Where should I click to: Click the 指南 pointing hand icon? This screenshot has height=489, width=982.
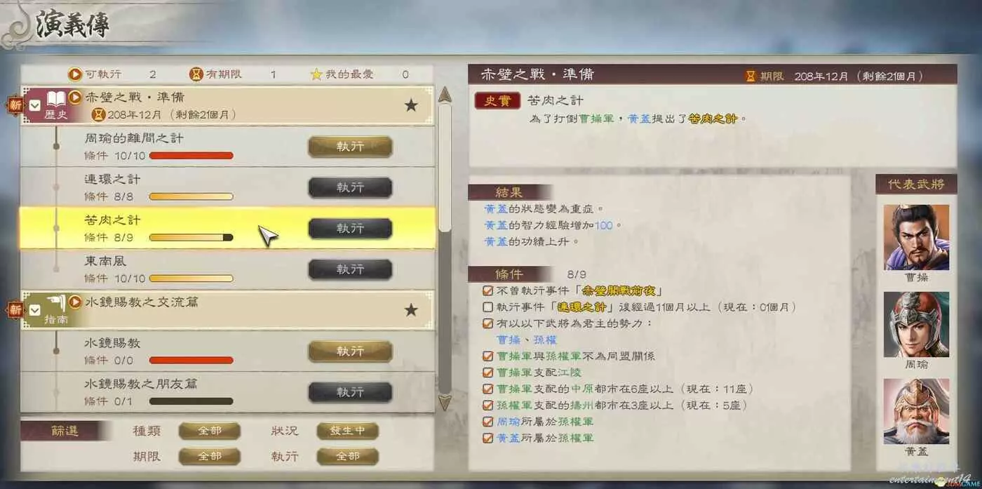click(56, 304)
